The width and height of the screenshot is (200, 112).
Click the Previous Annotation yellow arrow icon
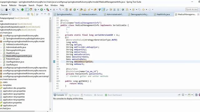[x=133, y=10]
